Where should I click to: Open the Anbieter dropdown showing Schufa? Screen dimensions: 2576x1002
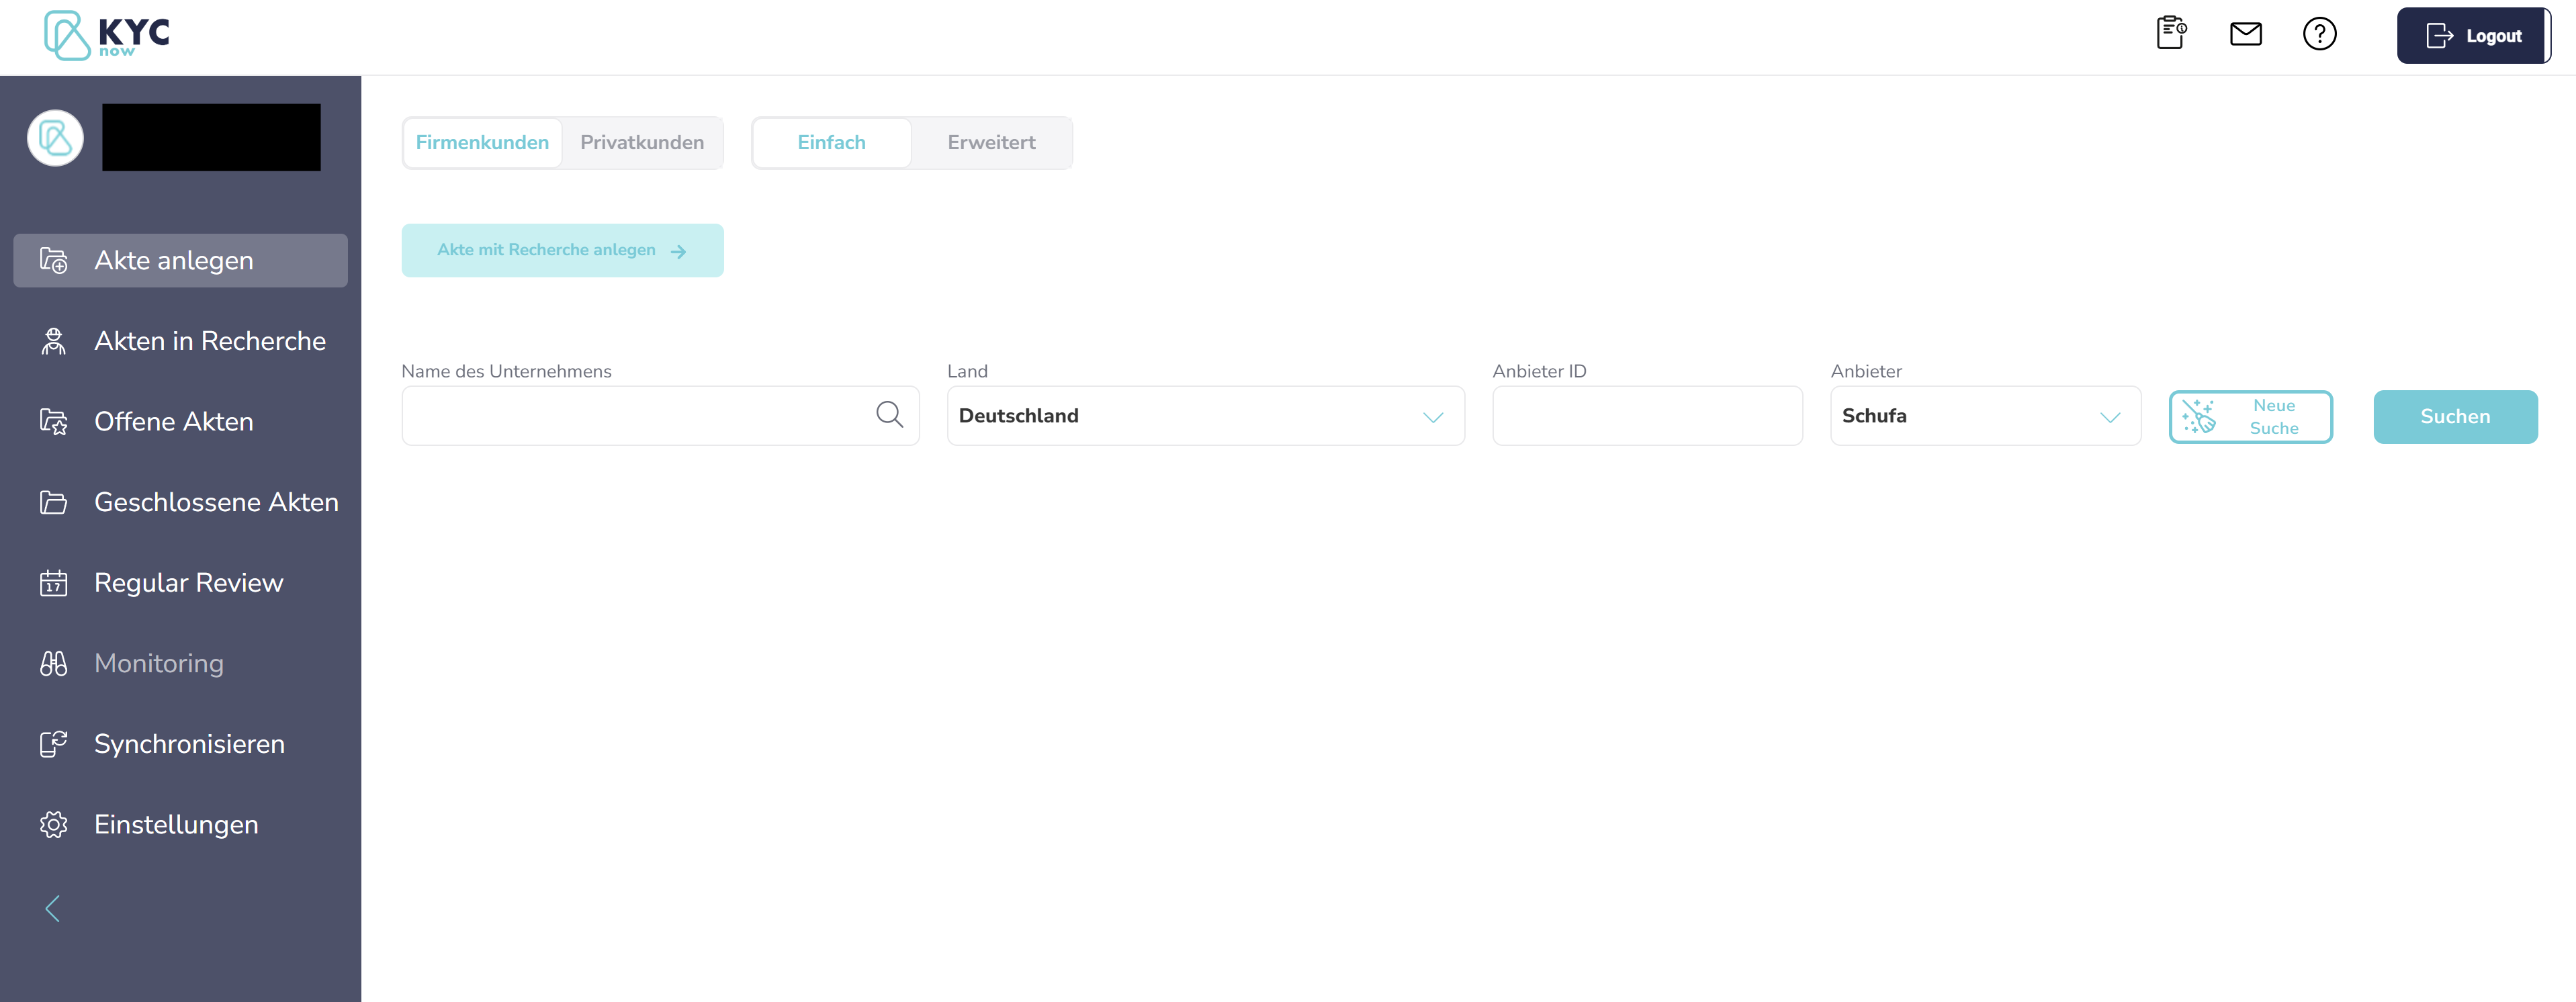[x=1985, y=416]
